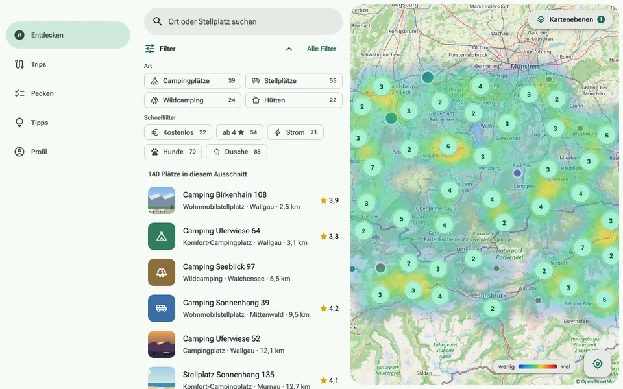Open Camping Uferwiese 52 listing
The image size is (623, 389).
pos(243,344)
